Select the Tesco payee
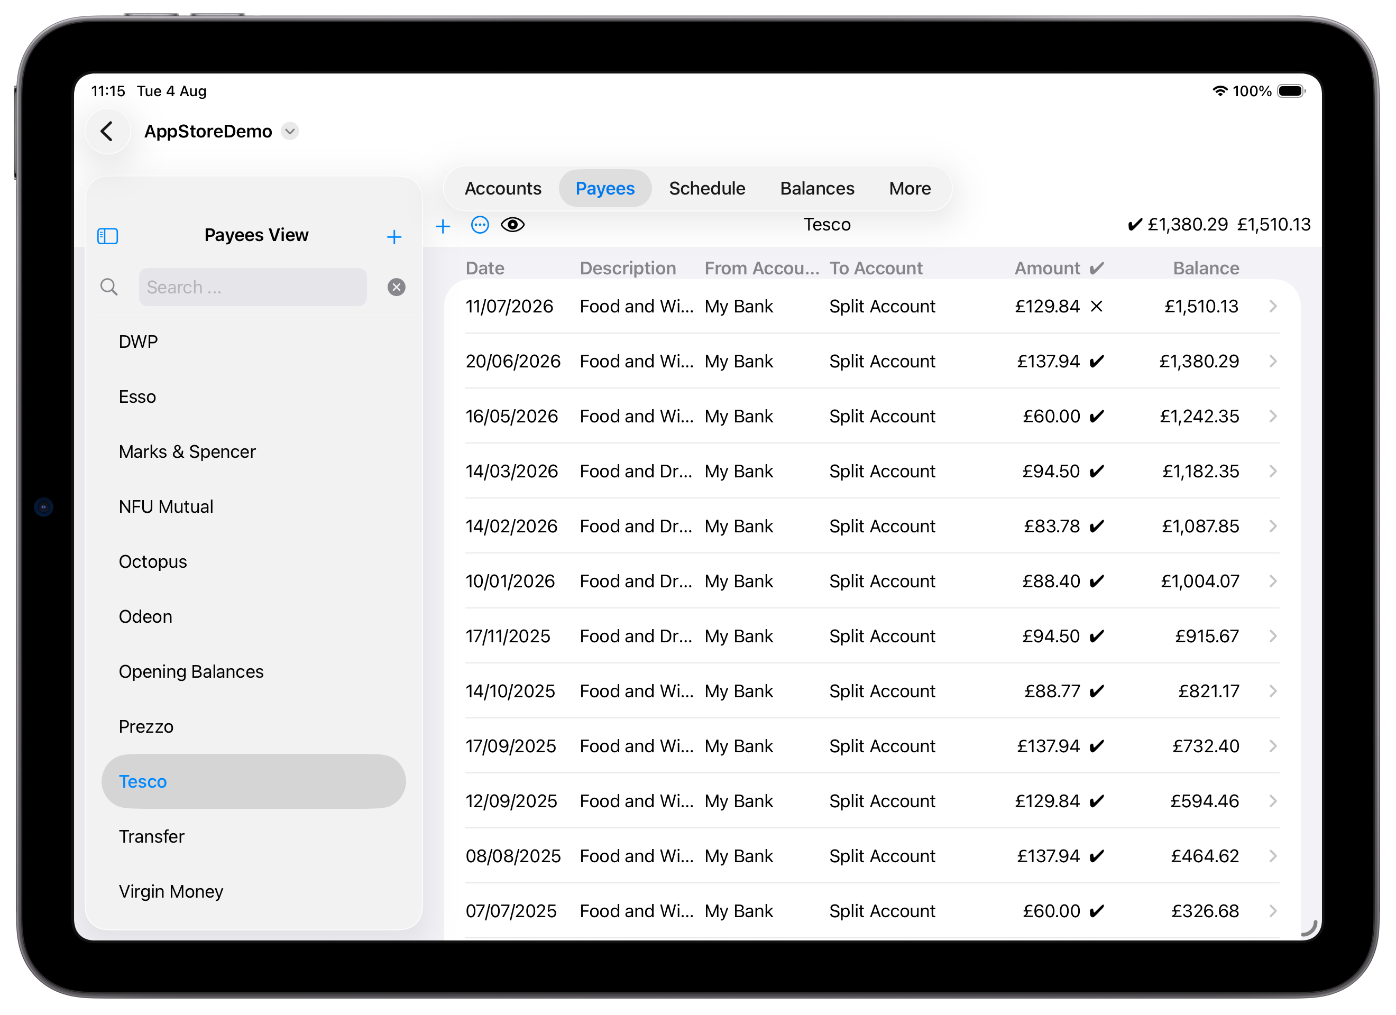The height and width of the screenshot is (1015, 1396). [254, 781]
